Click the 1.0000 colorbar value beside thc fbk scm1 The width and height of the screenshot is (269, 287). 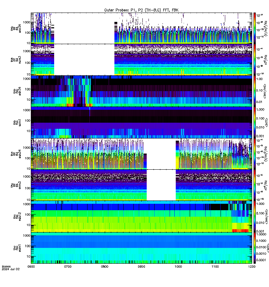tap(261, 234)
